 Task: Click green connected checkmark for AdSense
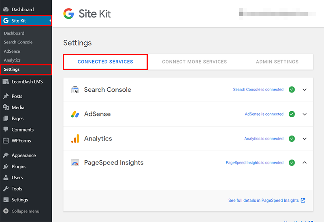tap(292, 114)
